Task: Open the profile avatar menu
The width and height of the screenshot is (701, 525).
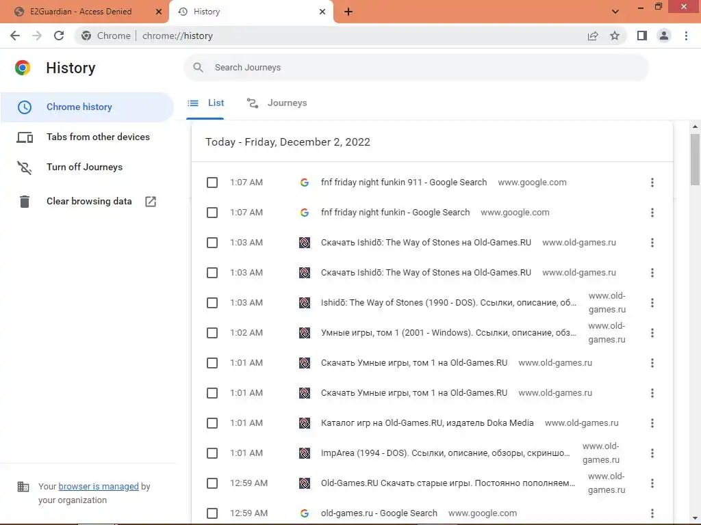Action: point(664,36)
